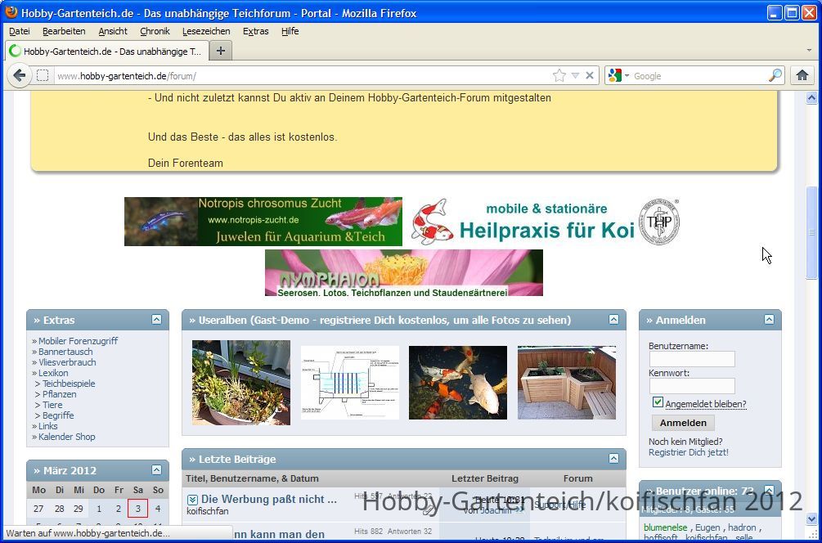This screenshot has width=822, height=543.
Task: Click the Benutzername input field
Action: coord(692,359)
